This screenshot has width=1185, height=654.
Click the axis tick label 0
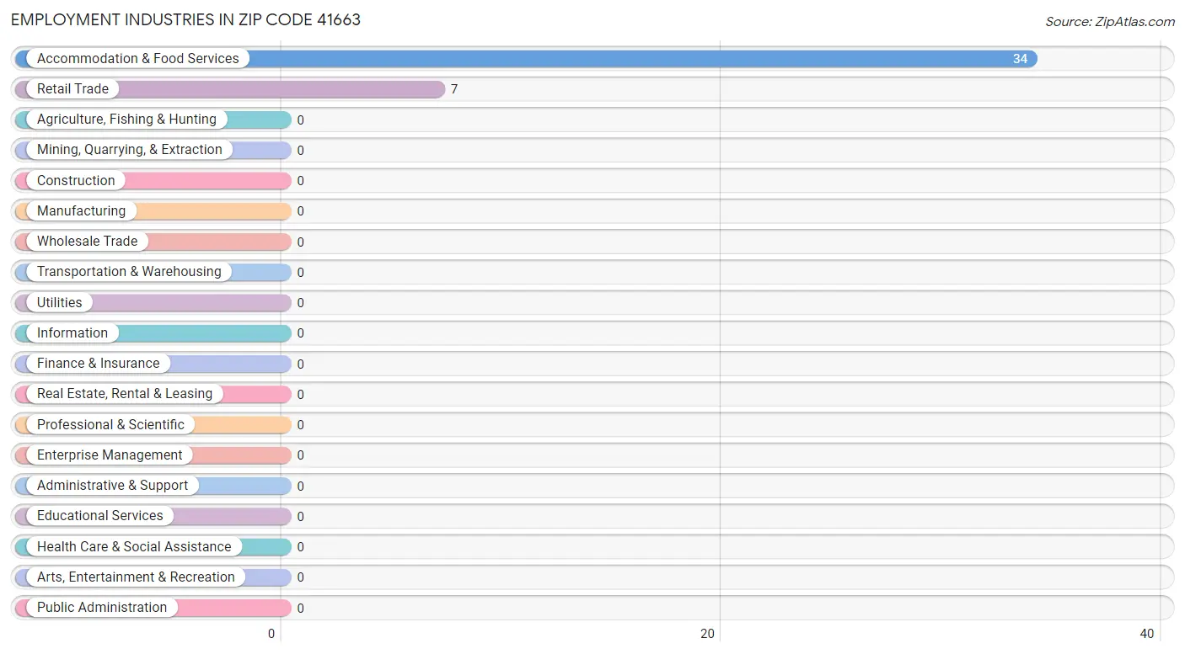(271, 634)
